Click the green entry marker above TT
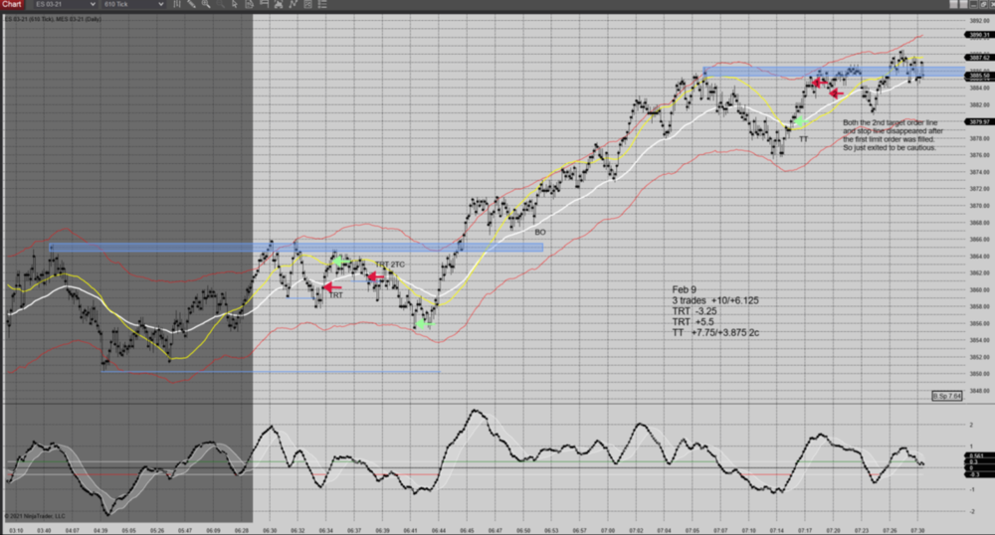This screenshot has width=995, height=535. 799,121
